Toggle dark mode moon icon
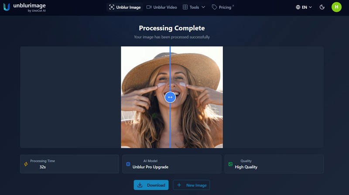Image resolution: width=349 pixels, height=195 pixels. [x=322, y=7]
